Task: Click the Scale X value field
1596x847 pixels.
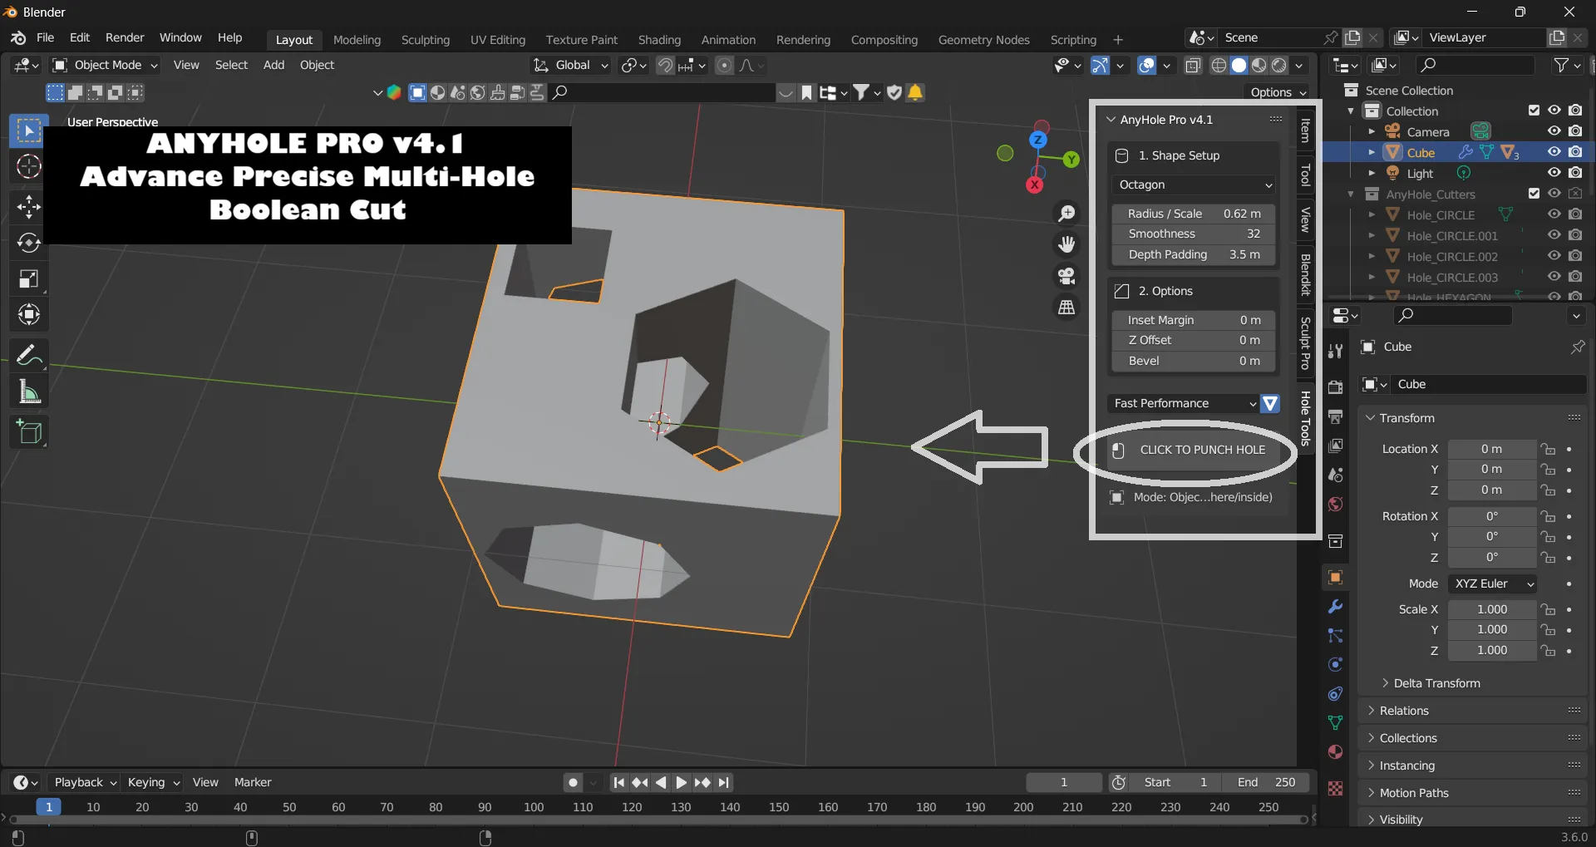Action: click(1492, 610)
